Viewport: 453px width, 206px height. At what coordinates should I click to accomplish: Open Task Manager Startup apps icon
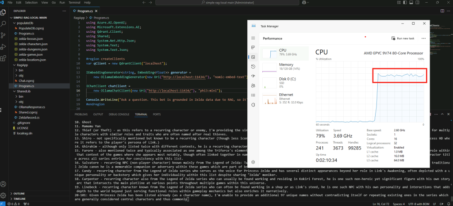pos(253,76)
